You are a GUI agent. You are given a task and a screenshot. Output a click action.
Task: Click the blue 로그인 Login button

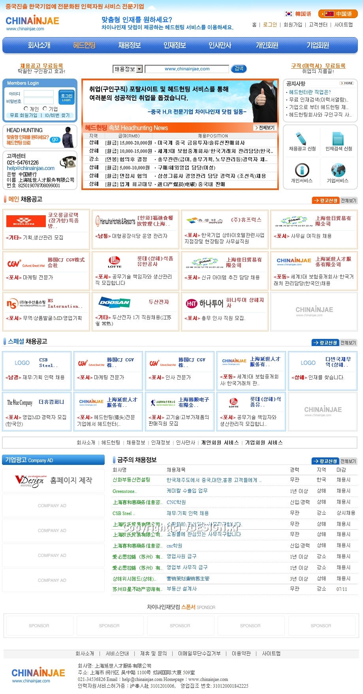coord(66,97)
